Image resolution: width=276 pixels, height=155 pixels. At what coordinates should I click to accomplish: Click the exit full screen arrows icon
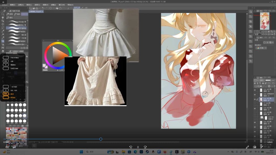coord(262,147)
